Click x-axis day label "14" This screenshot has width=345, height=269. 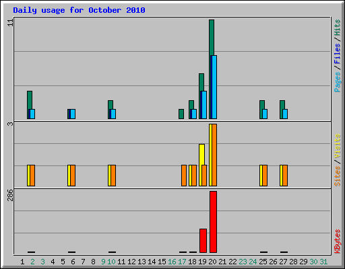[152, 262]
